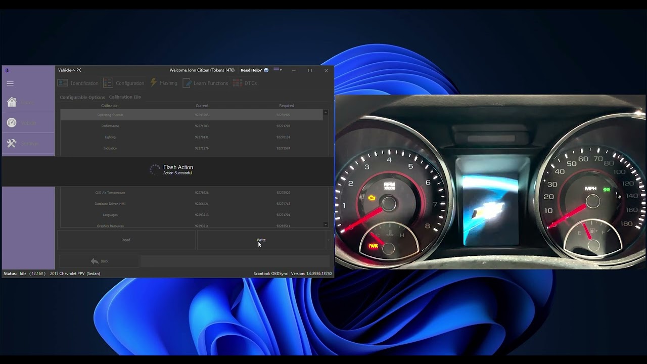This screenshot has height=364, width=647.
Task: Click required value 92271574 for Indication
Action: click(284, 148)
